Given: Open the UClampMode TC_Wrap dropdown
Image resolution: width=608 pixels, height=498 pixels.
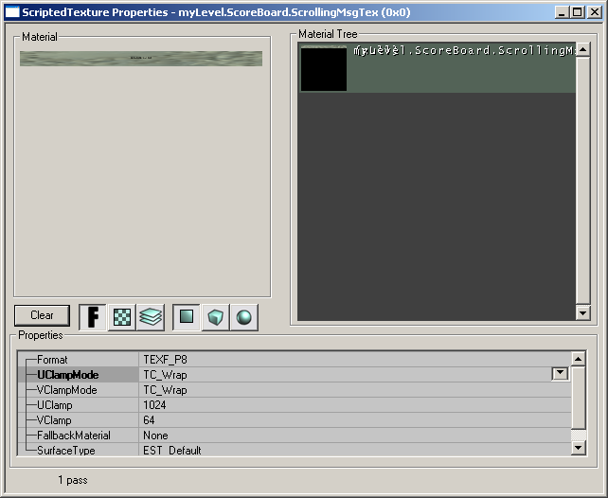Looking at the screenshot, I should [x=560, y=374].
